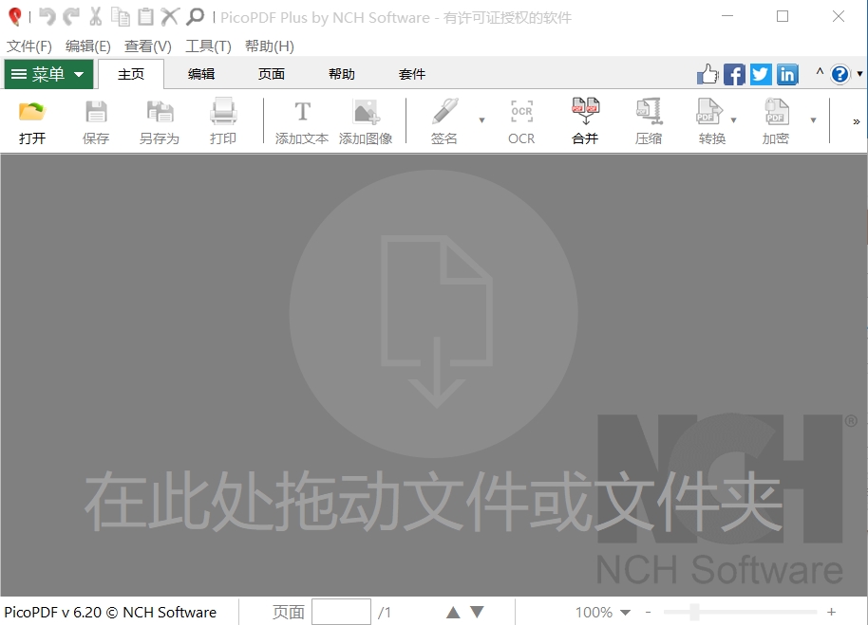Image resolution: width=868 pixels, height=625 pixels.
Task: Click the Encrypt (加密) PDF icon
Action: 776,111
